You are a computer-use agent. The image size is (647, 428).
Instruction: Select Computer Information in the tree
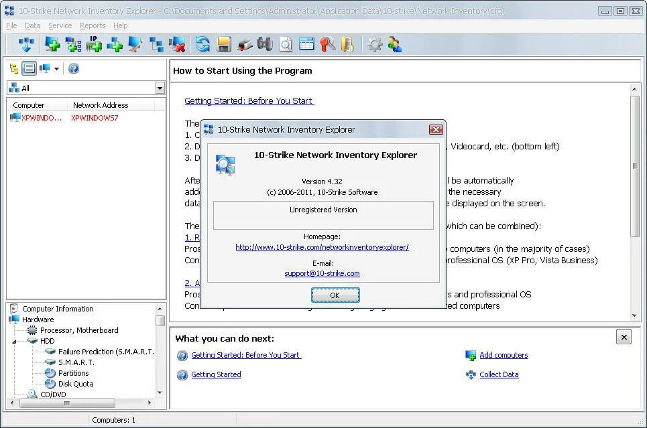pyautogui.click(x=58, y=309)
